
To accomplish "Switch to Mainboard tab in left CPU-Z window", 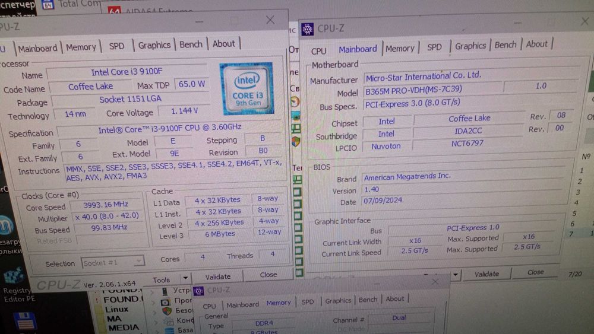I will pyautogui.click(x=37, y=49).
